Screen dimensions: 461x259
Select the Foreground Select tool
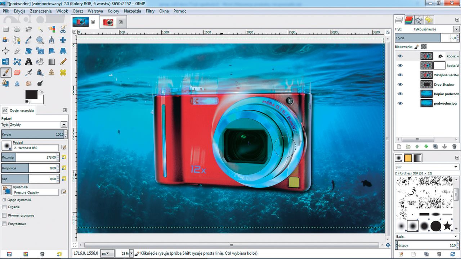(x=5, y=40)
